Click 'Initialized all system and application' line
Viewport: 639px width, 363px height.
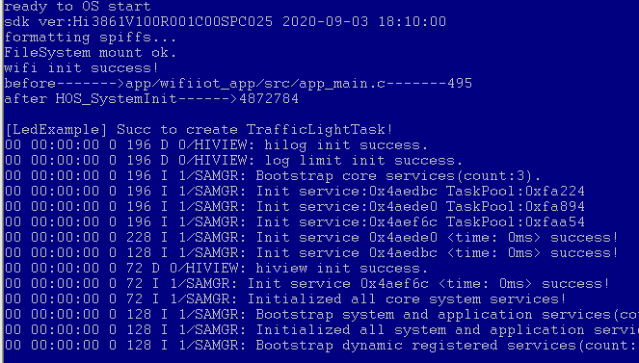click(322, 330)
